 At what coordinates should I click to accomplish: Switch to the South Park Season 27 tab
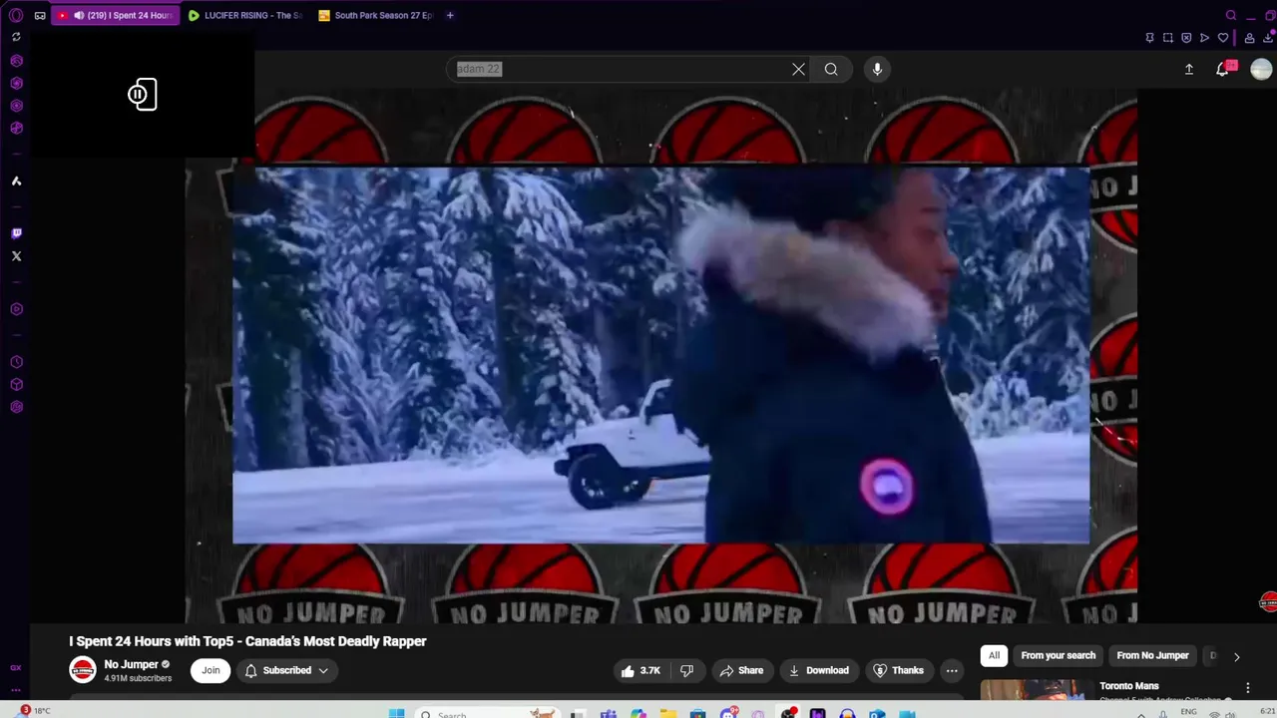(x=375, y=15)
